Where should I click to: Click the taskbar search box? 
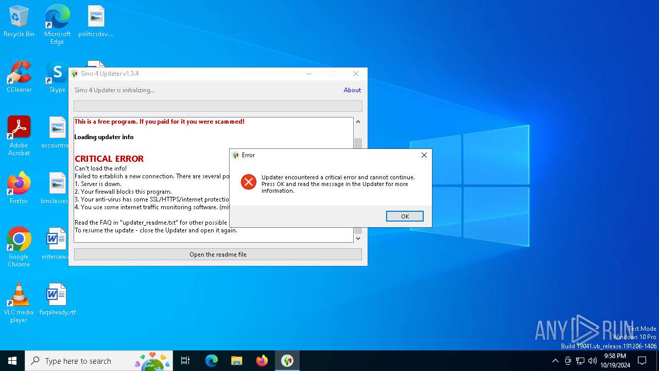99,361
